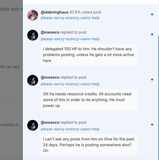Image resolution: width=159 pixels, height=160 pixels.
Task: Click owasco avatar beside resource credits reply
Action: (x=33, y=80)
